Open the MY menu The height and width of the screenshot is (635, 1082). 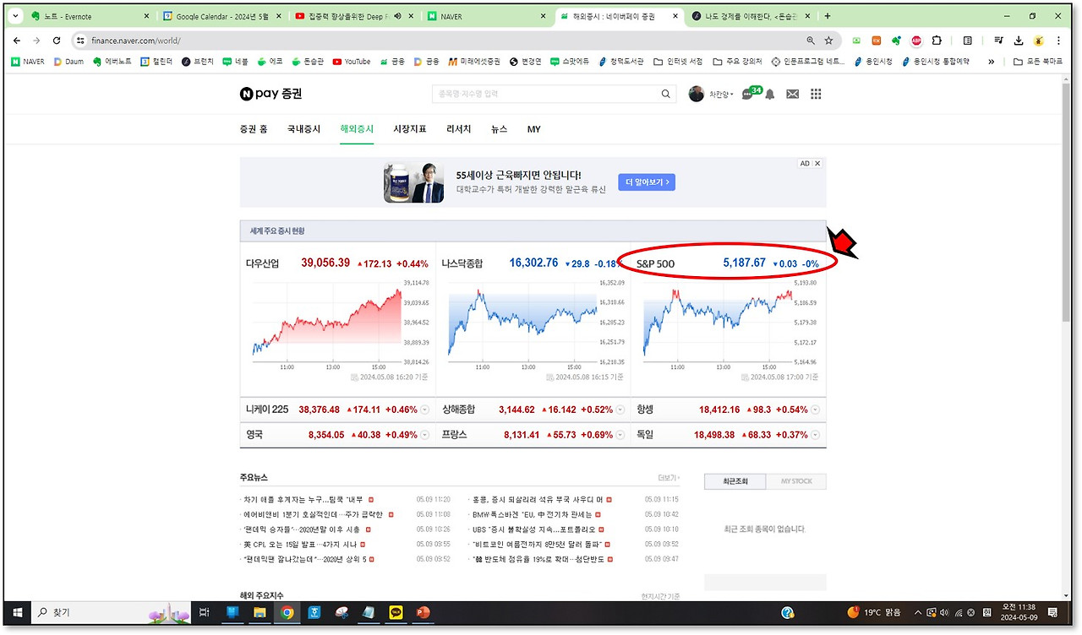pyautogui.click(x=534, y=129)
